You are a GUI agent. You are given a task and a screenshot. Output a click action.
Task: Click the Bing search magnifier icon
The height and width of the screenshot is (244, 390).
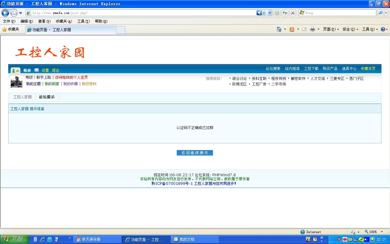(x=381, y=13)
